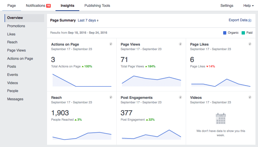Image resolution: width=258 pixels, height=147 pixels.
Task: Open info icon on Page Views card
Action: [x=180, y=44]
